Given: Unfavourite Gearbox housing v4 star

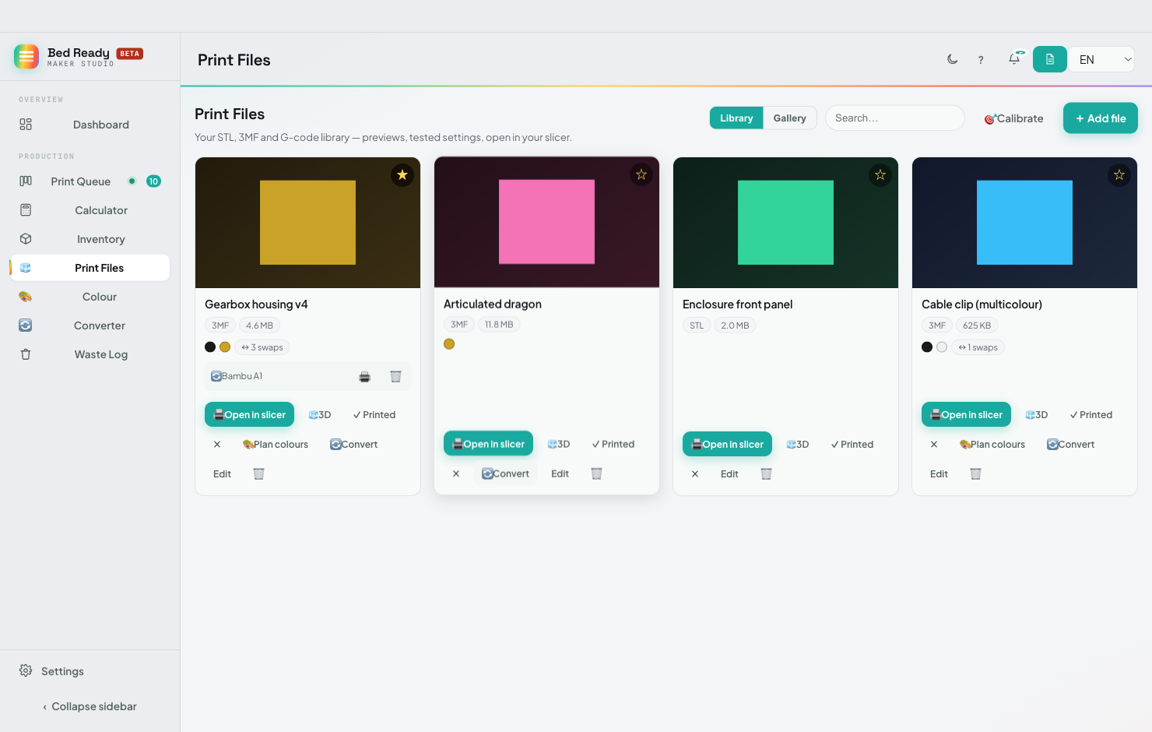Looking at the screenshot, I should click(x=402, y=175).
